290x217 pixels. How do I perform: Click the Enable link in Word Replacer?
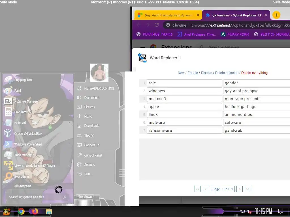tap(193, 73)
